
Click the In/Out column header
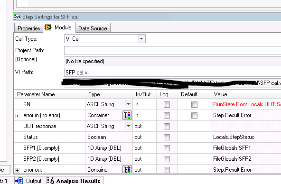(x=144, y=94)
